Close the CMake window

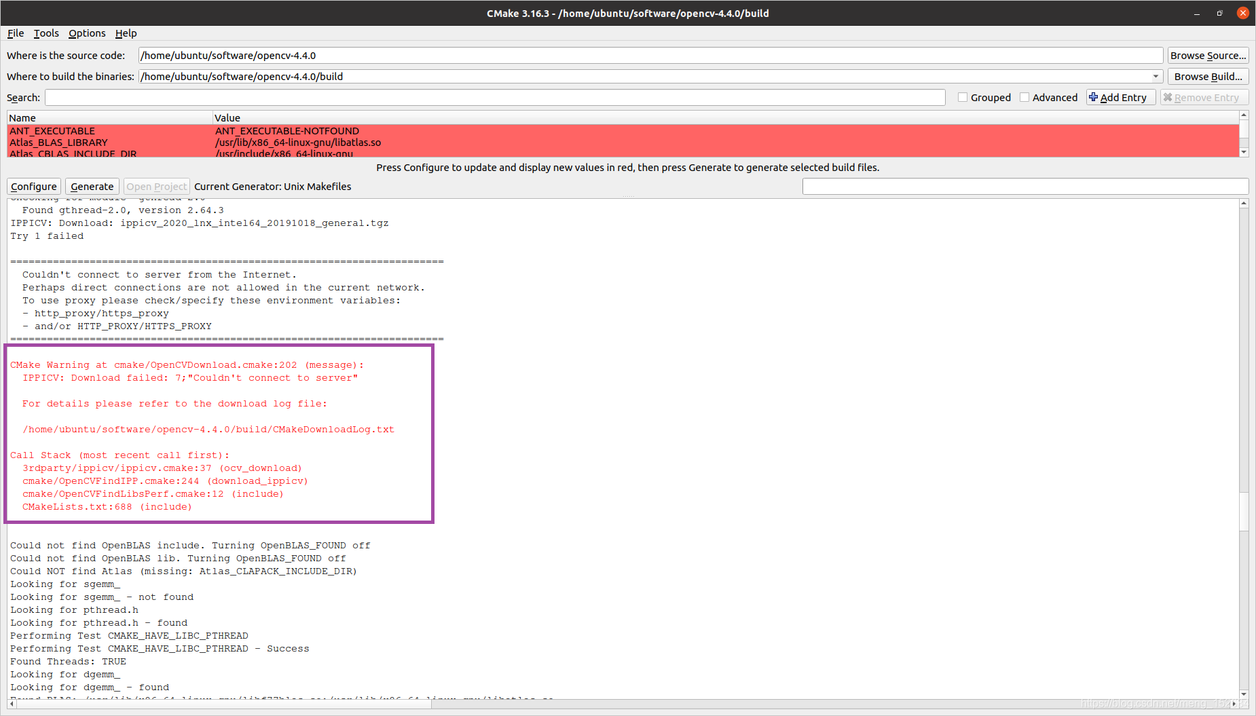1243,13
